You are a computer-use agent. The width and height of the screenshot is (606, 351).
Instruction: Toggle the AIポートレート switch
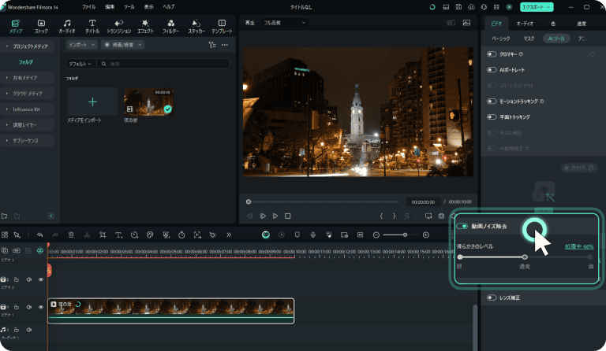(x=492, y=70)
